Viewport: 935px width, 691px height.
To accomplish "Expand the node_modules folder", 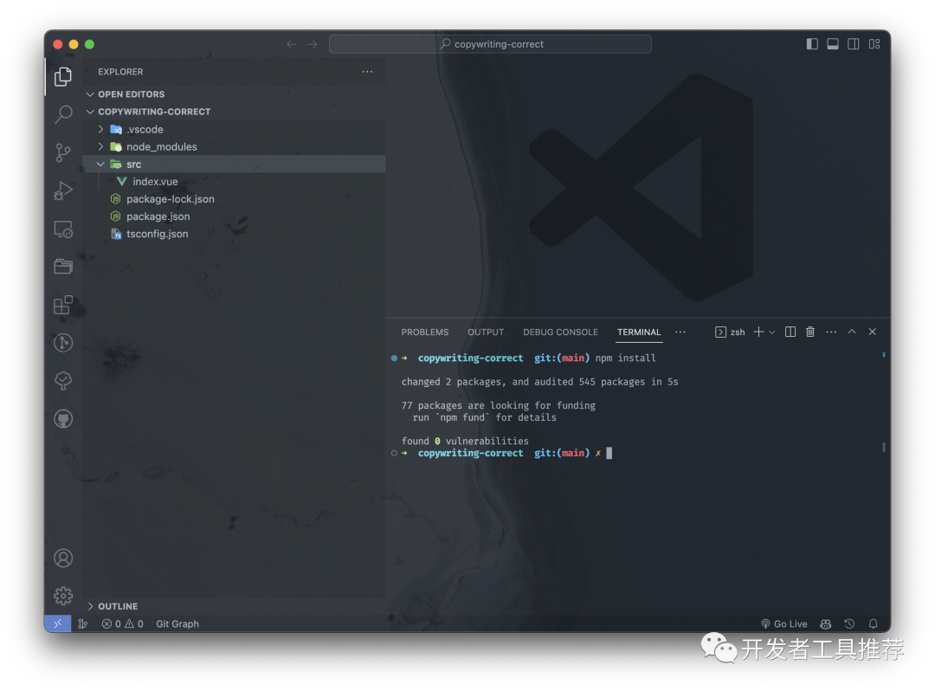I will [x=161, y=147].
